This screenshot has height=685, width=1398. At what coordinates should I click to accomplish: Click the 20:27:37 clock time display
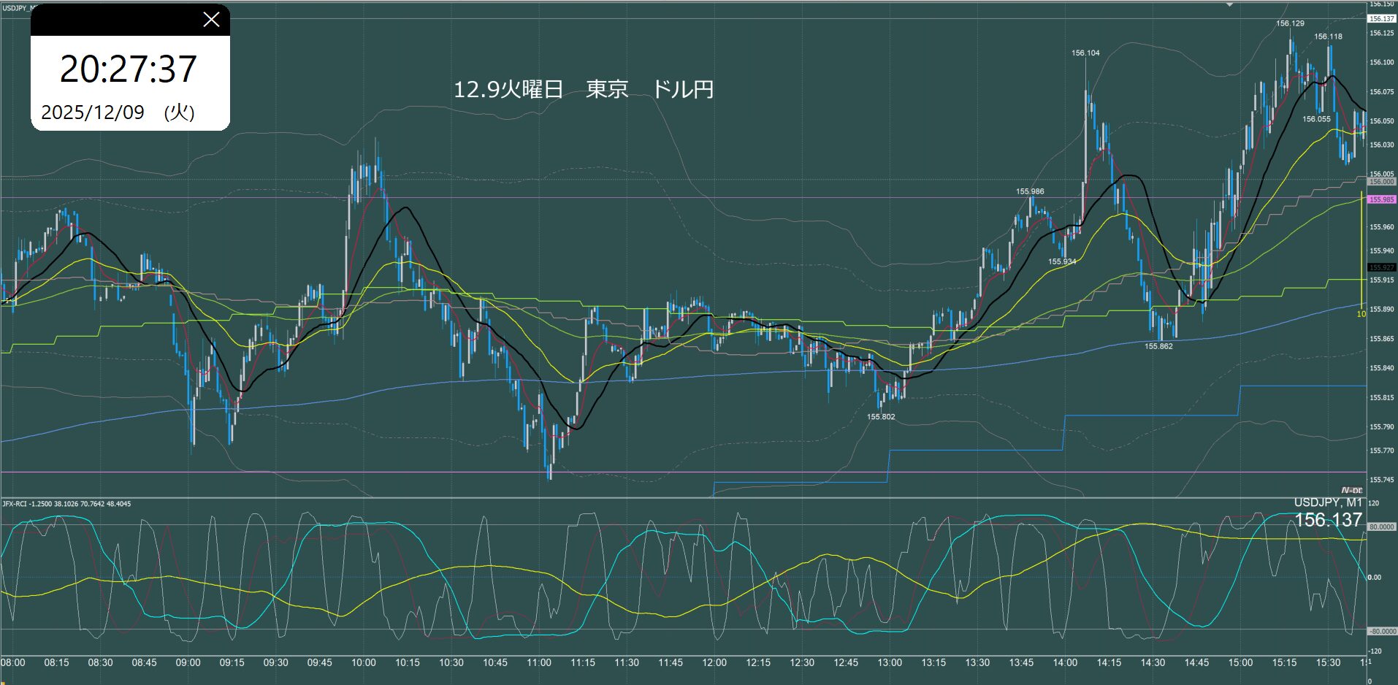pyautogui.click(x=129, y=69)
